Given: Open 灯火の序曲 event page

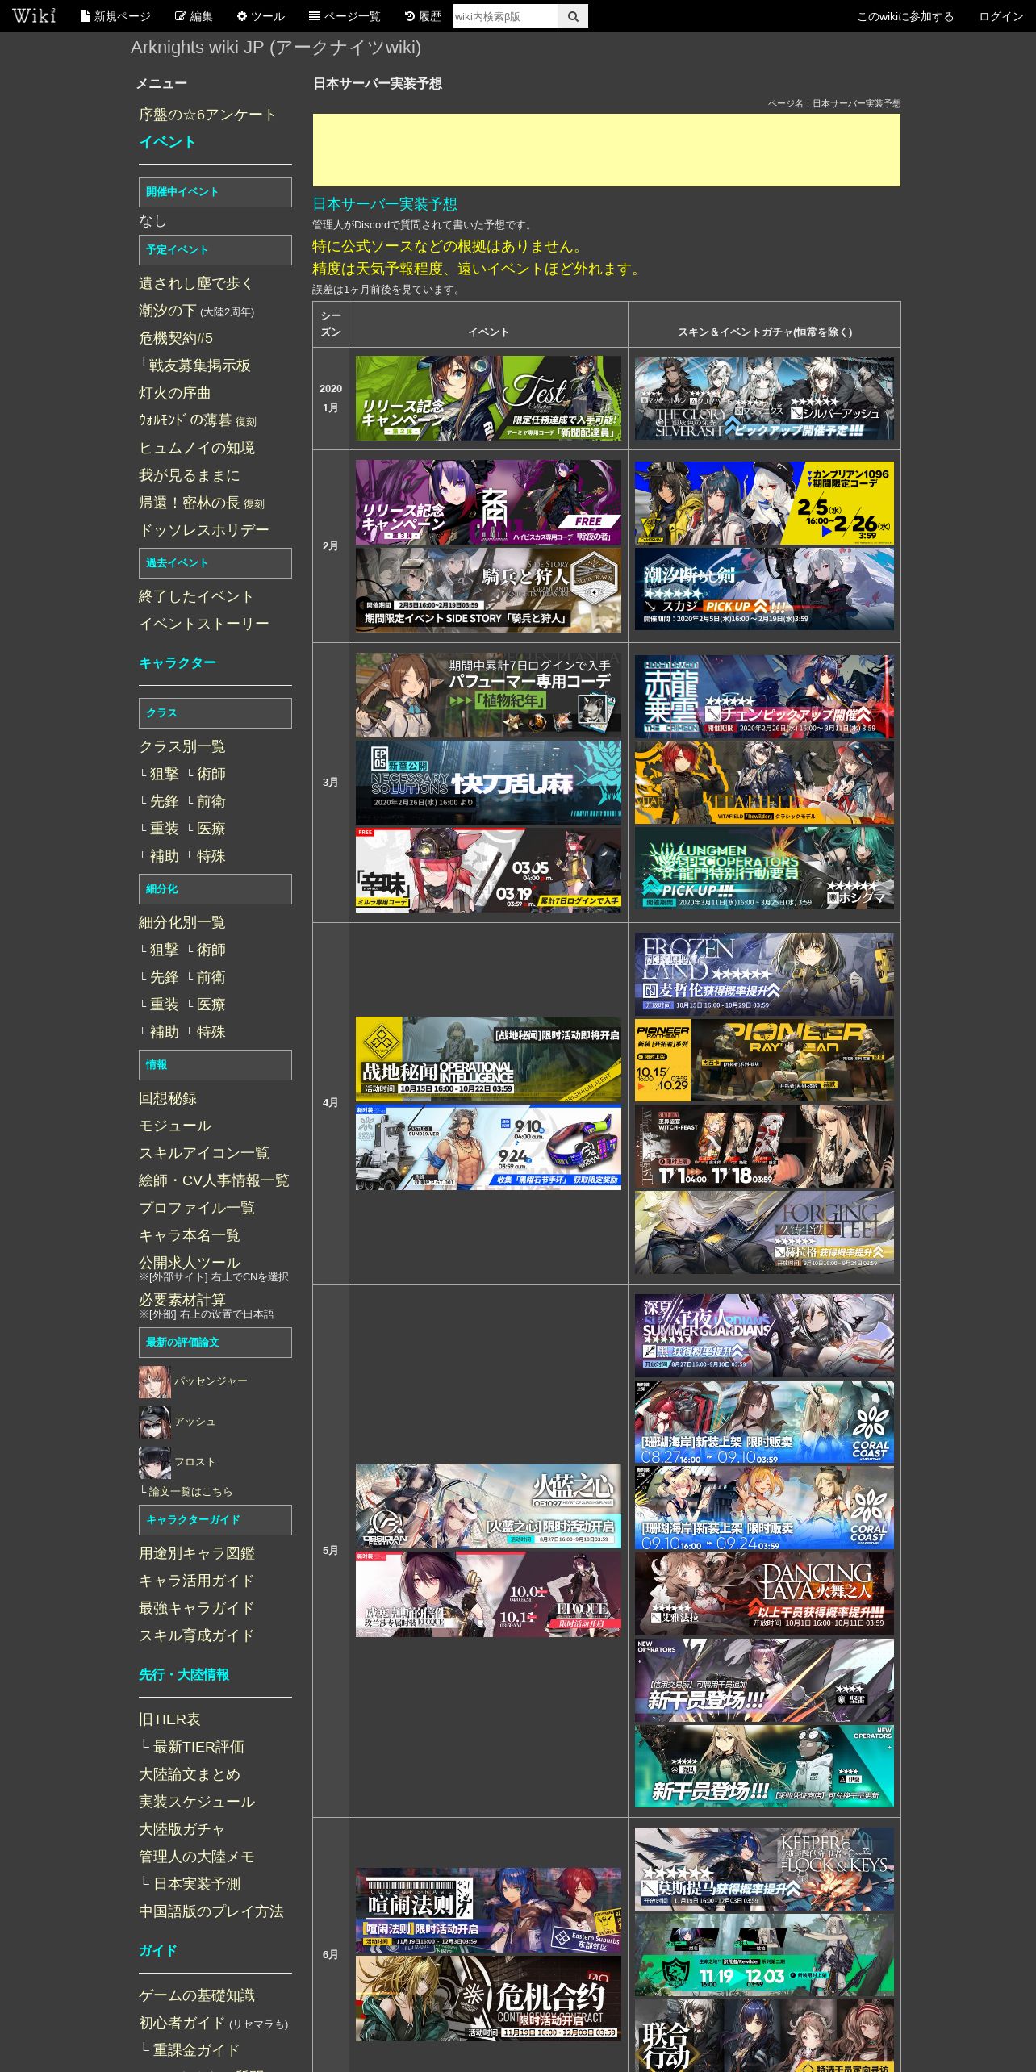Looking at the screenshot, I should pyautogui.click(x=175, y=393).
